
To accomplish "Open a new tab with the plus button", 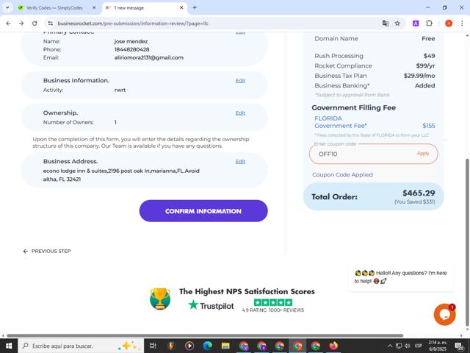I will pos(195,8).
